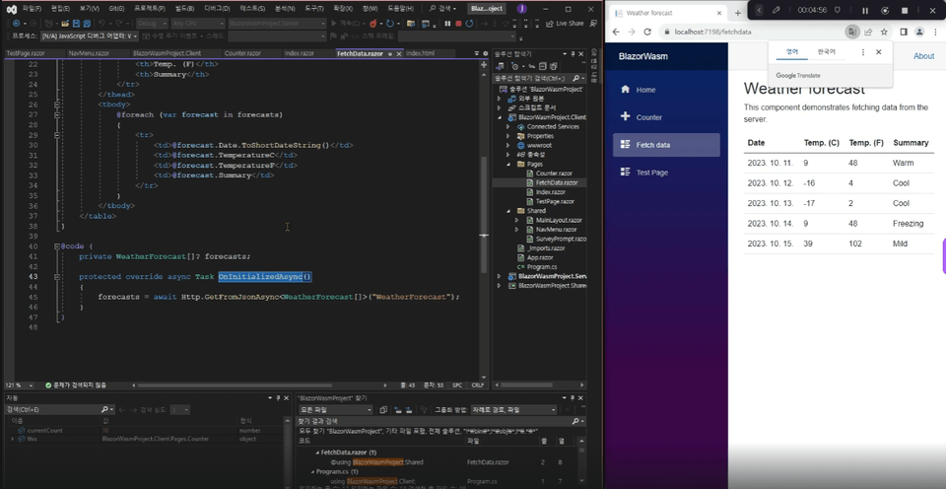This screenshot has width=946, height=489.
Task: Open Index.razor in Solution Explorer
Action: (x=550, y=192)
